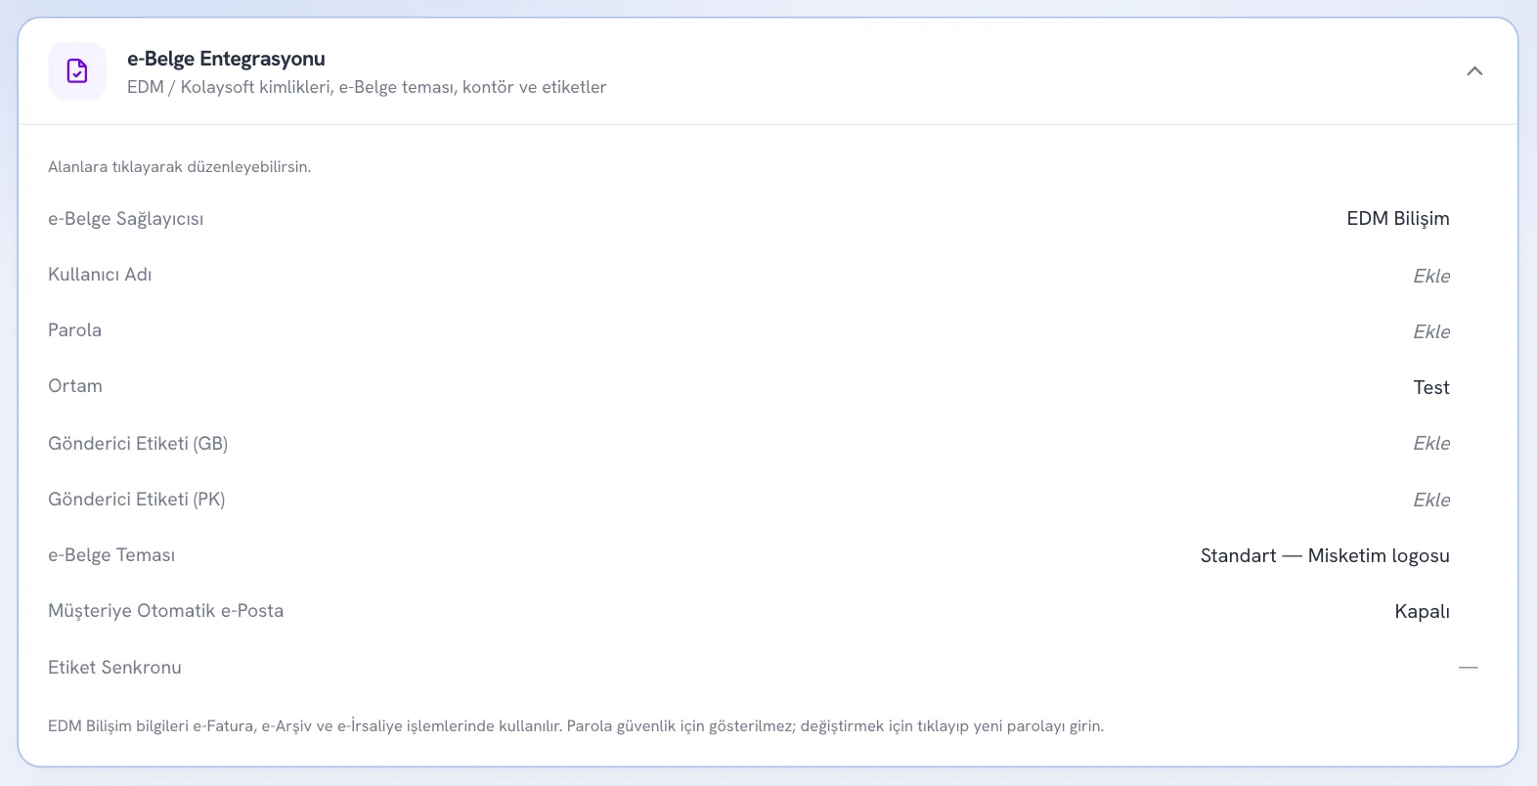Collapse the e-Belge Entegrasyonu section chevron

click(1474, 71)
